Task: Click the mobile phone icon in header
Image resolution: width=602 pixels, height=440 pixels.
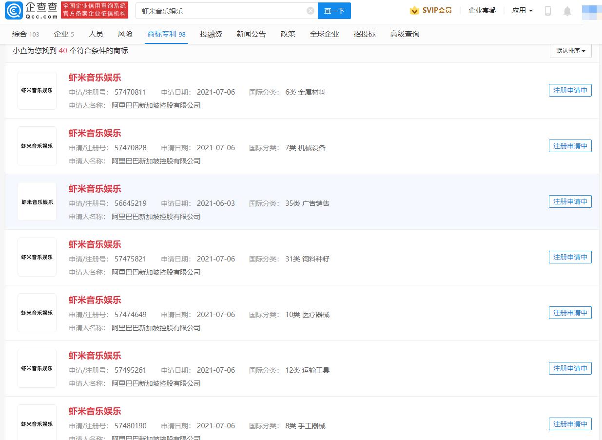Action: coord(547,10)
